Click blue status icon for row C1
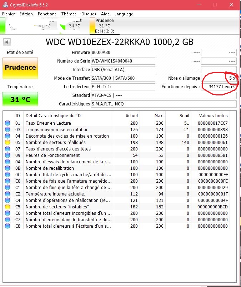 pyautogui.click(x=7, y=187)
